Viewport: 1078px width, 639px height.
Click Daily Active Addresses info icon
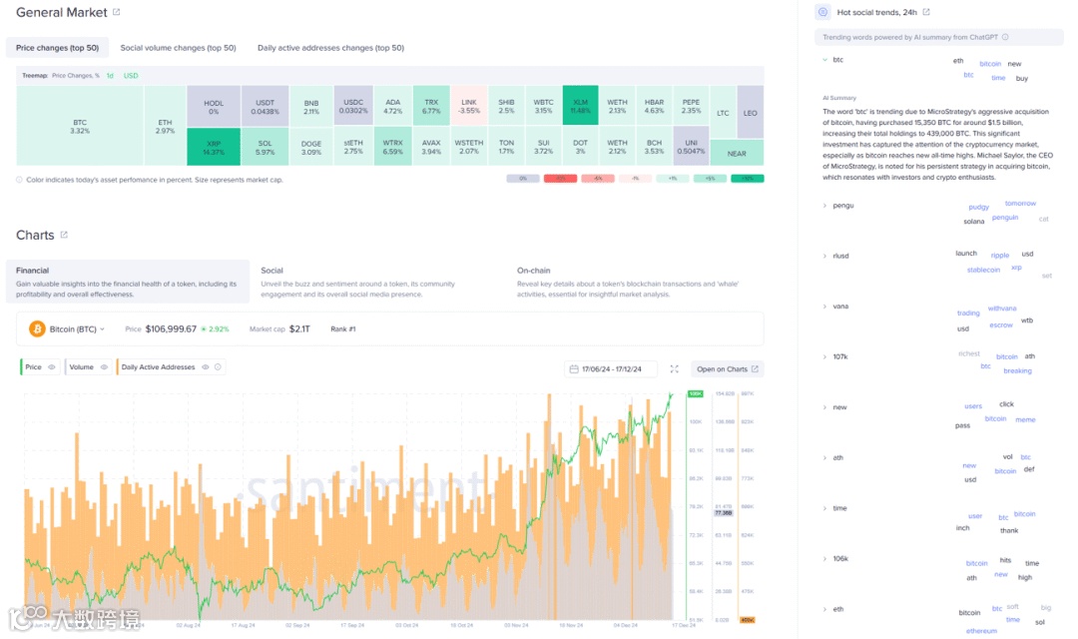218,367
